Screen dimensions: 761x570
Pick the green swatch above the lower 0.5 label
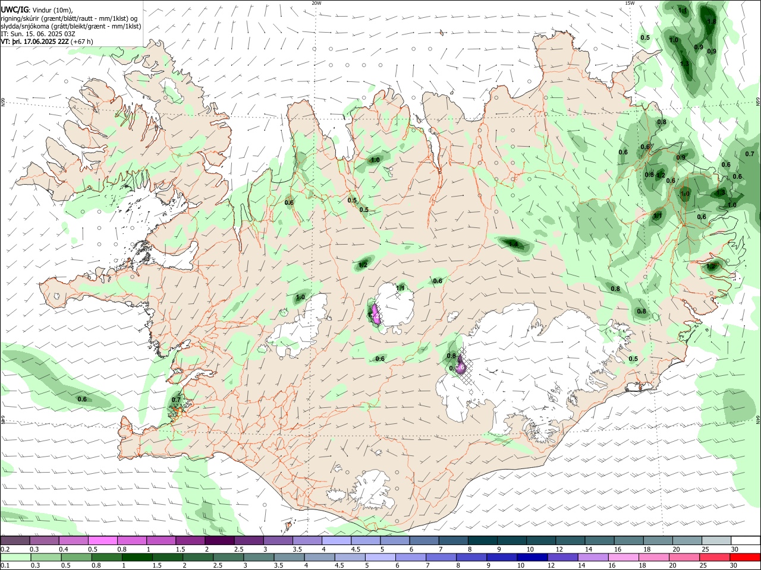[x=76, y=557]
